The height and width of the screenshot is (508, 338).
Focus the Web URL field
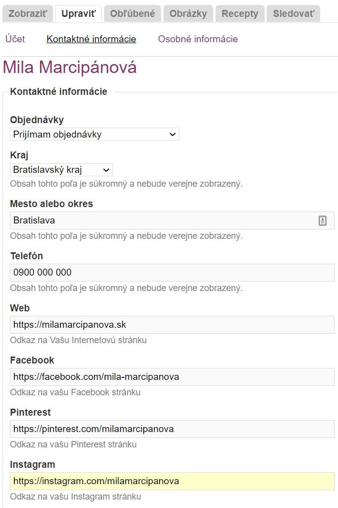point(172,325)
